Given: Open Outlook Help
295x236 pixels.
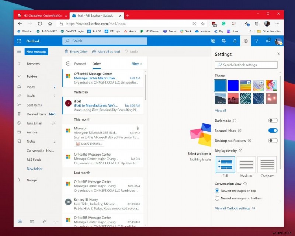Looking at the screenshot, I should [x=257, y=41].
